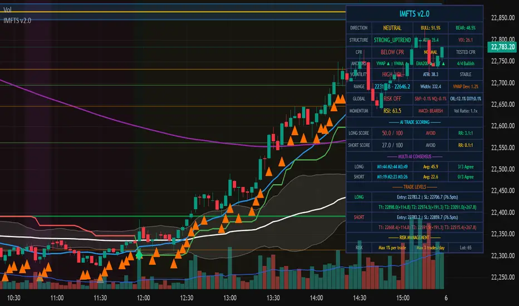519x306 pixels.
Task: Click the ATR: 38.3 cell
Action: [430, 75]
